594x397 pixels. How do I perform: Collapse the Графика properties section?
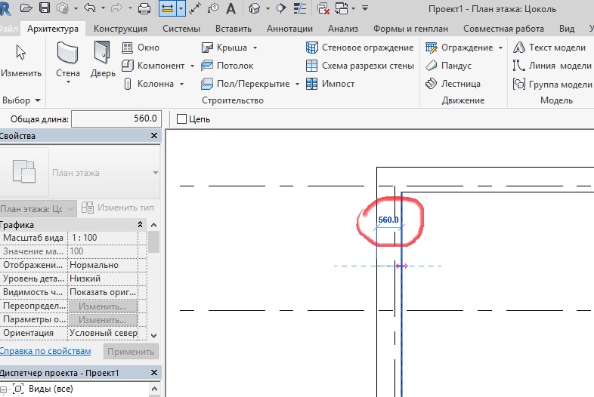[140, 225]
